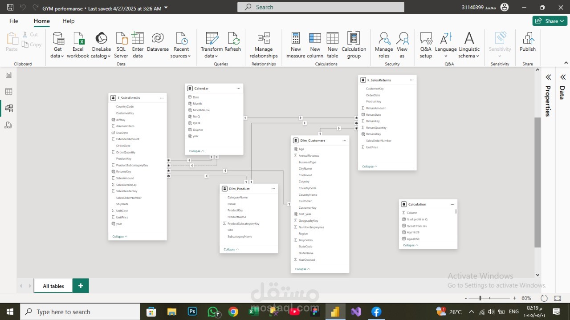This screenshot has height=320, width=570.
Task: Open Q&A setup
Action: coord(426,45)
